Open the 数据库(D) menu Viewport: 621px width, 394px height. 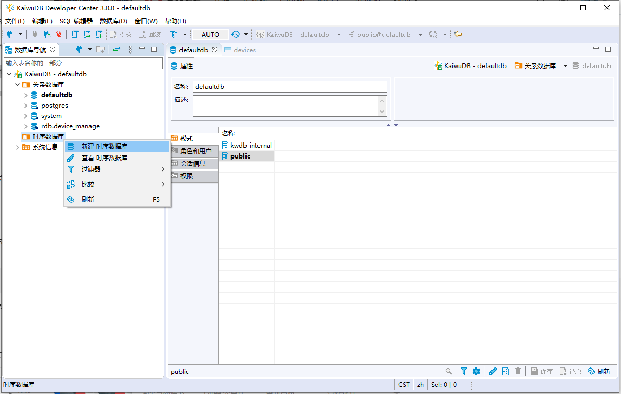(113, 21)
